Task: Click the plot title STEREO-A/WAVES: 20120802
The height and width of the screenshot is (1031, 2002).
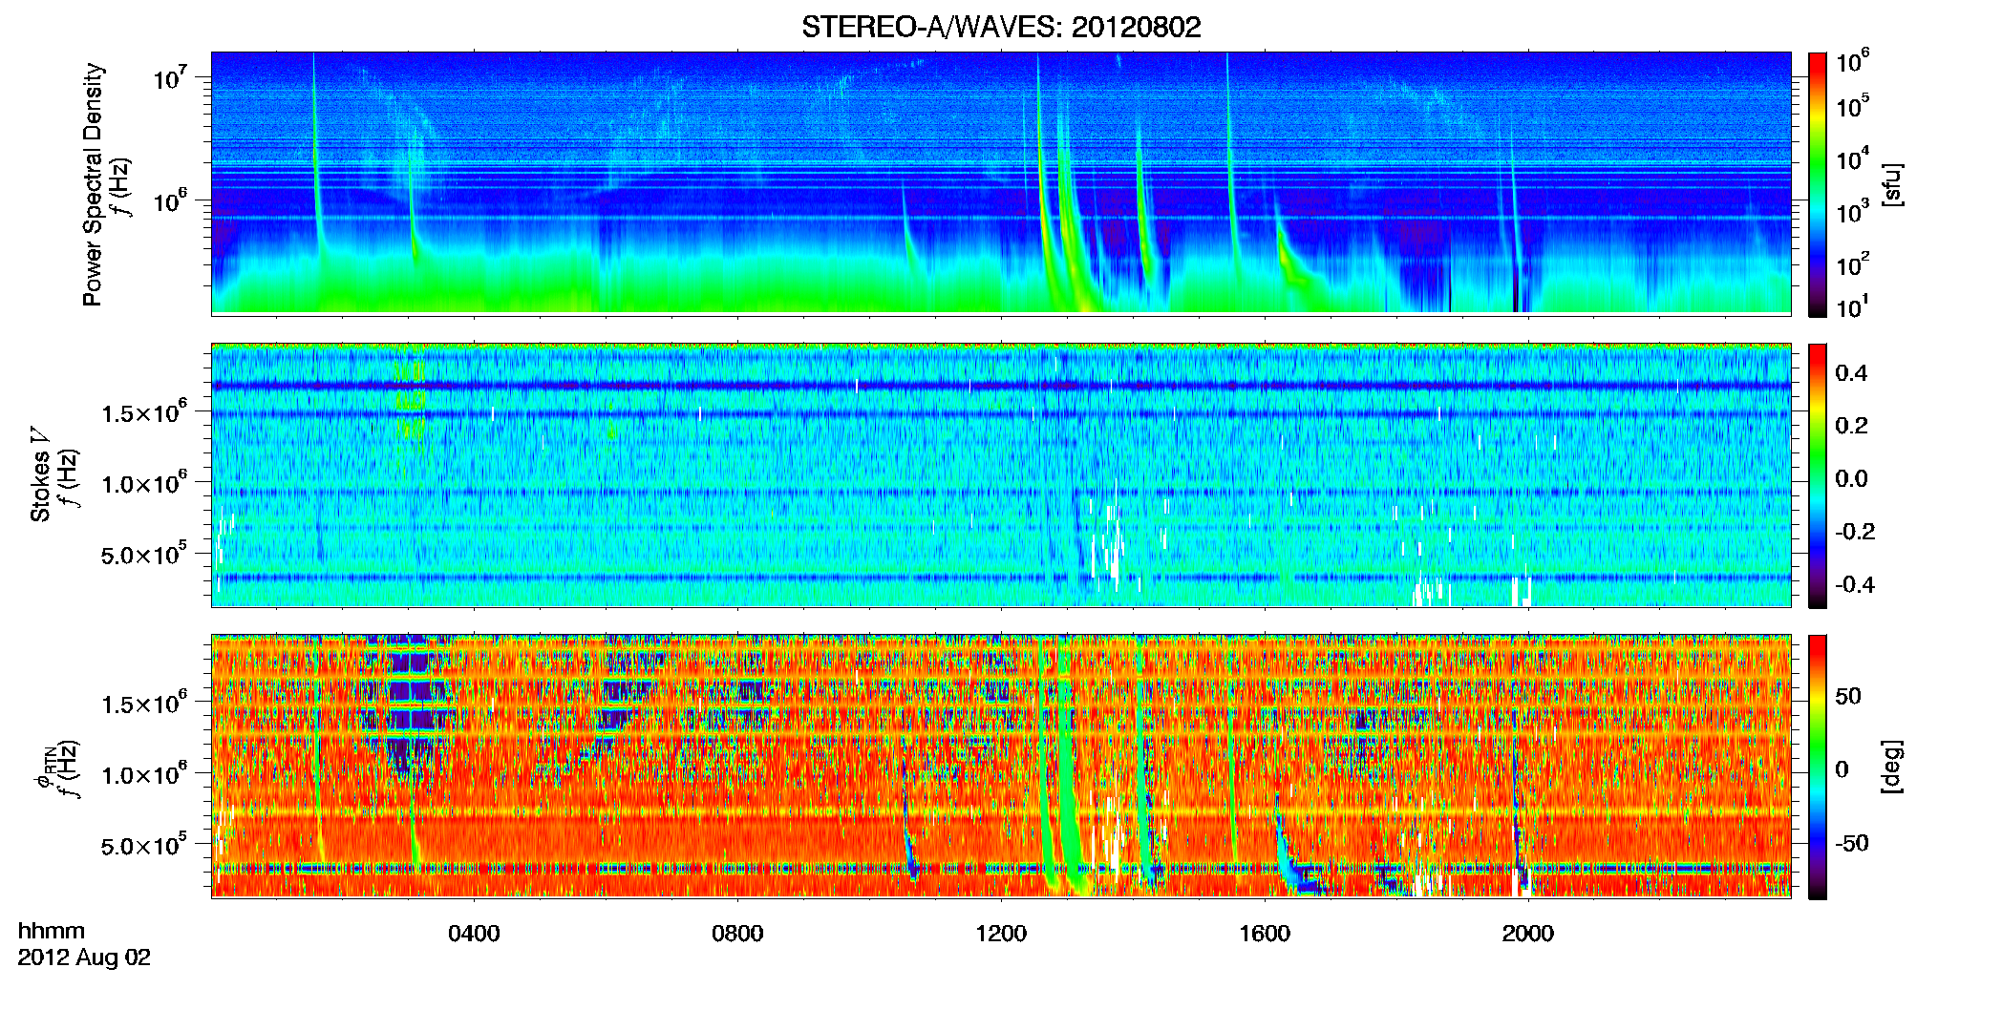Action: [1001, 28]
